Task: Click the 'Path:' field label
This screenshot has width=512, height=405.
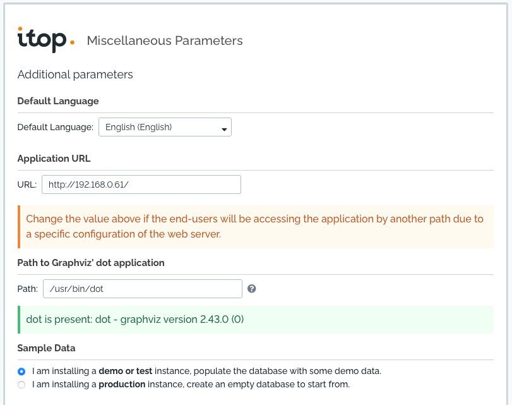Action: [x=28, y=289]
